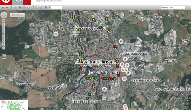
Task: Open the 'Změnit mapu' map switcher
Action: [x=17, y=15]
